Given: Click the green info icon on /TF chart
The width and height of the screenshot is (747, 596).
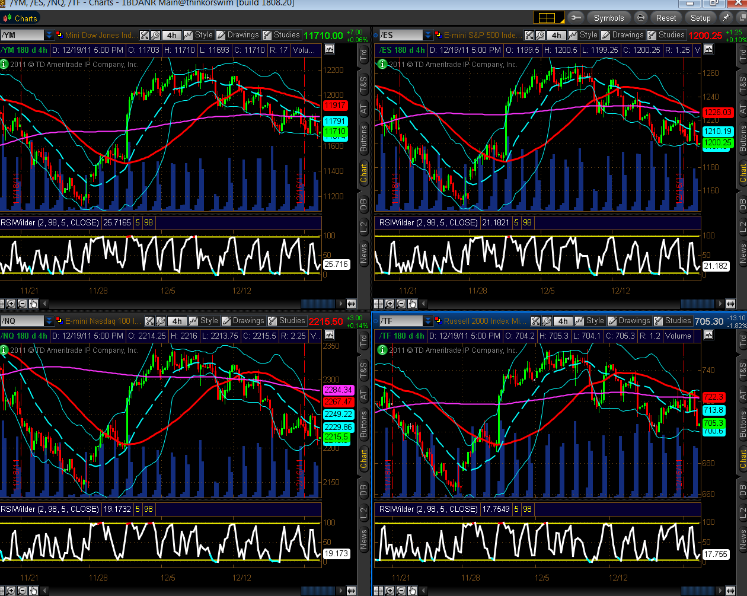Looking at the screenshot, I should [x=383, y=350].
